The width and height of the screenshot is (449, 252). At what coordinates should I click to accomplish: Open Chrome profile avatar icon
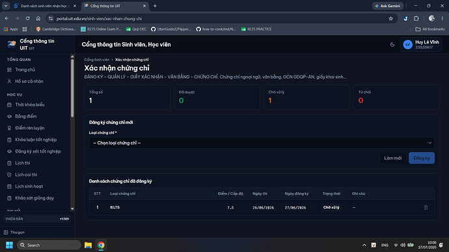tap(431, 18)
